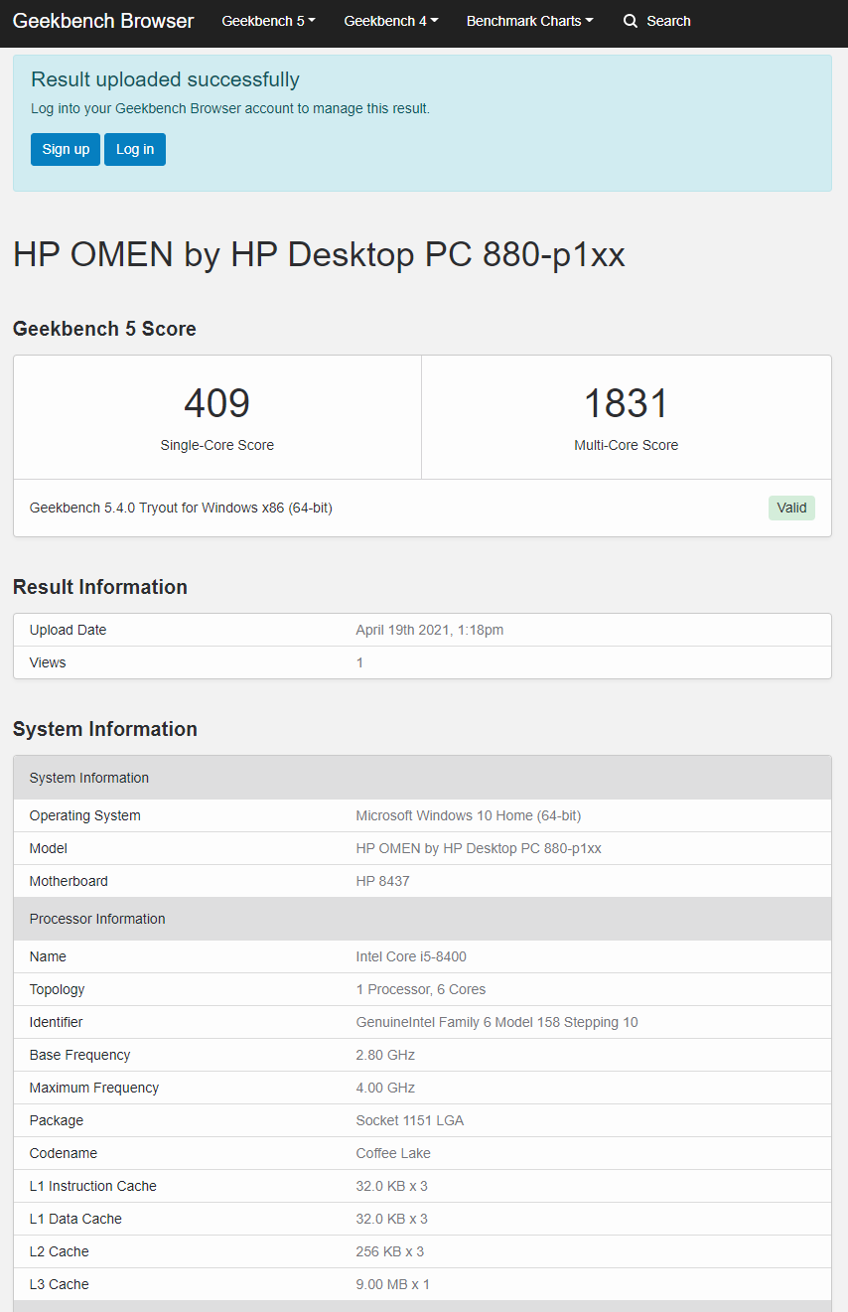The image size is (848, 1312).
Task: Click the Views row label
Action: click(48, 662)
